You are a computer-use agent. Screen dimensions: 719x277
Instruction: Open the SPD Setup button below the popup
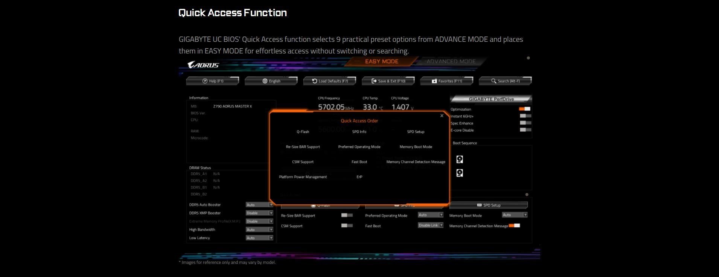point(489,205)
